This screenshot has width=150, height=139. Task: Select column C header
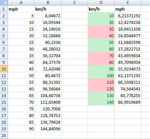coord(75,3)
